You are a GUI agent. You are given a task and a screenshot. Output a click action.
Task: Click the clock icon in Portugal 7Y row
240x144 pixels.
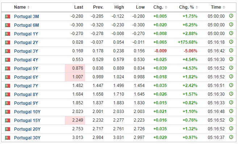pyautogui.click(x=231, y=85)
